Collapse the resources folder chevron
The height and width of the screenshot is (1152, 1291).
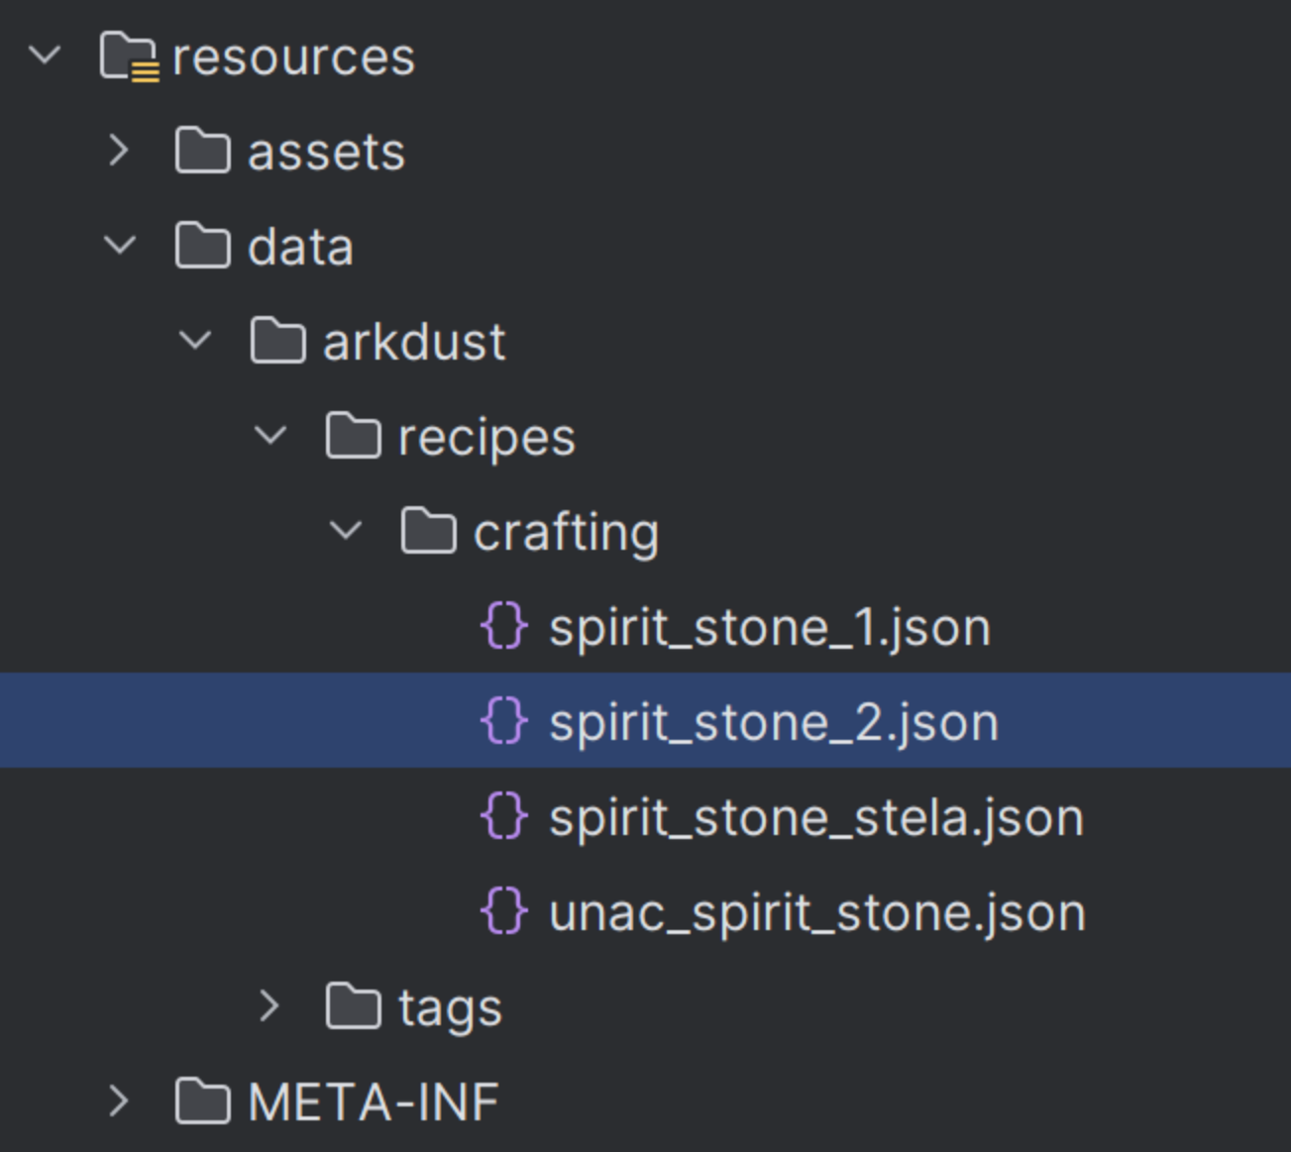tap(46, 55)
